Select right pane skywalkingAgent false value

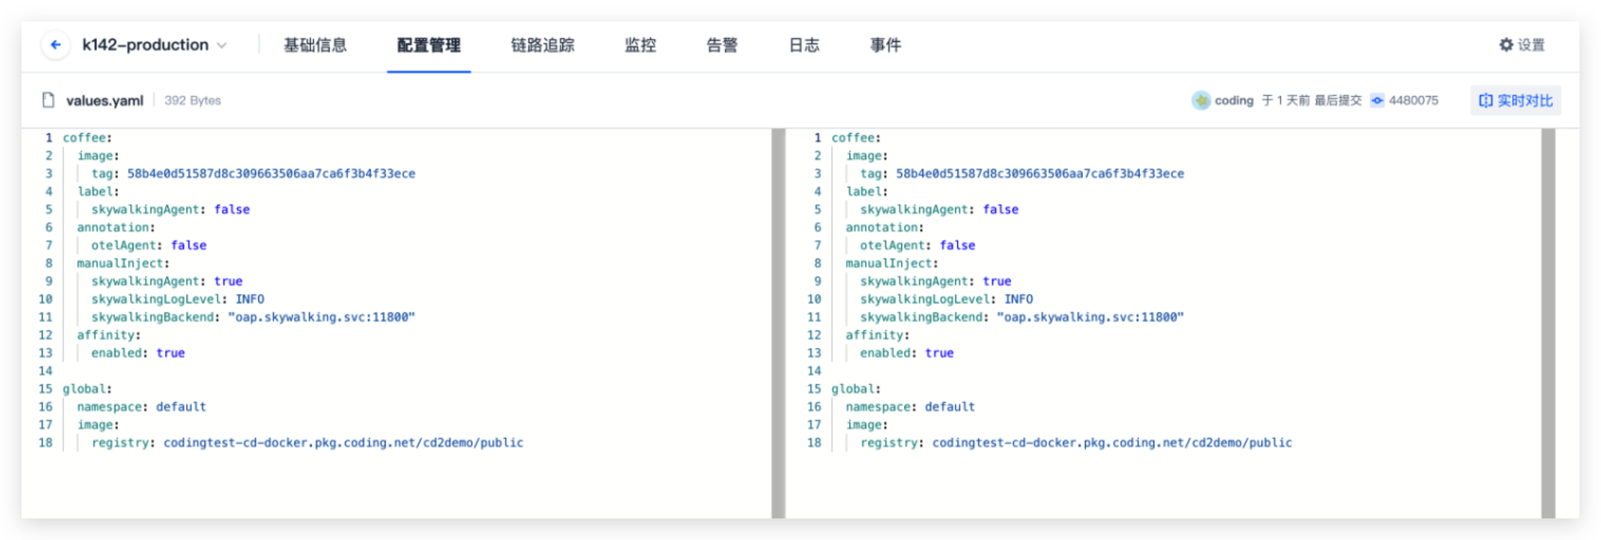(x=1000, y=210)
